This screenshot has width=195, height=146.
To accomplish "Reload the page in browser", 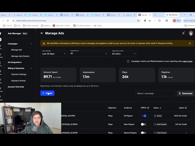I will click(8, 21).
